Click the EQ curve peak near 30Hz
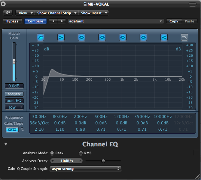 (52, 69)
